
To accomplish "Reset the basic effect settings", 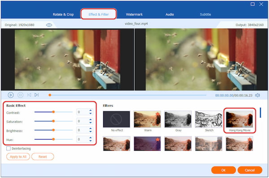I will click(x=43, y=157).
